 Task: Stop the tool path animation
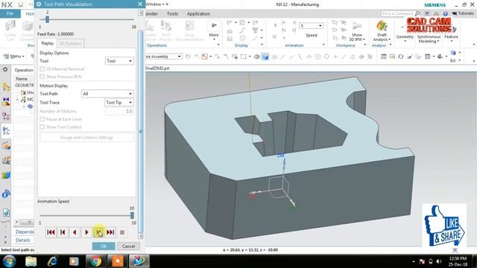122,232
